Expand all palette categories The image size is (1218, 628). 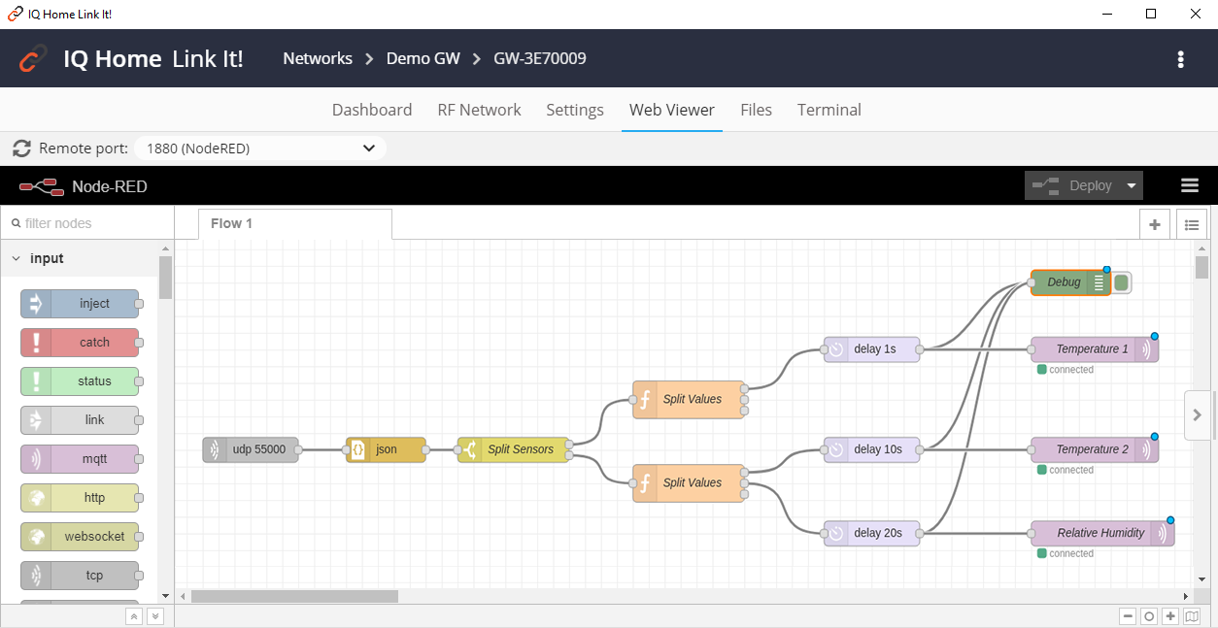[155, 616]
